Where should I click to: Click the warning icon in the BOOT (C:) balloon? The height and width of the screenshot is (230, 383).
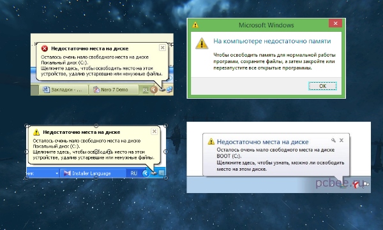(211, 141)
